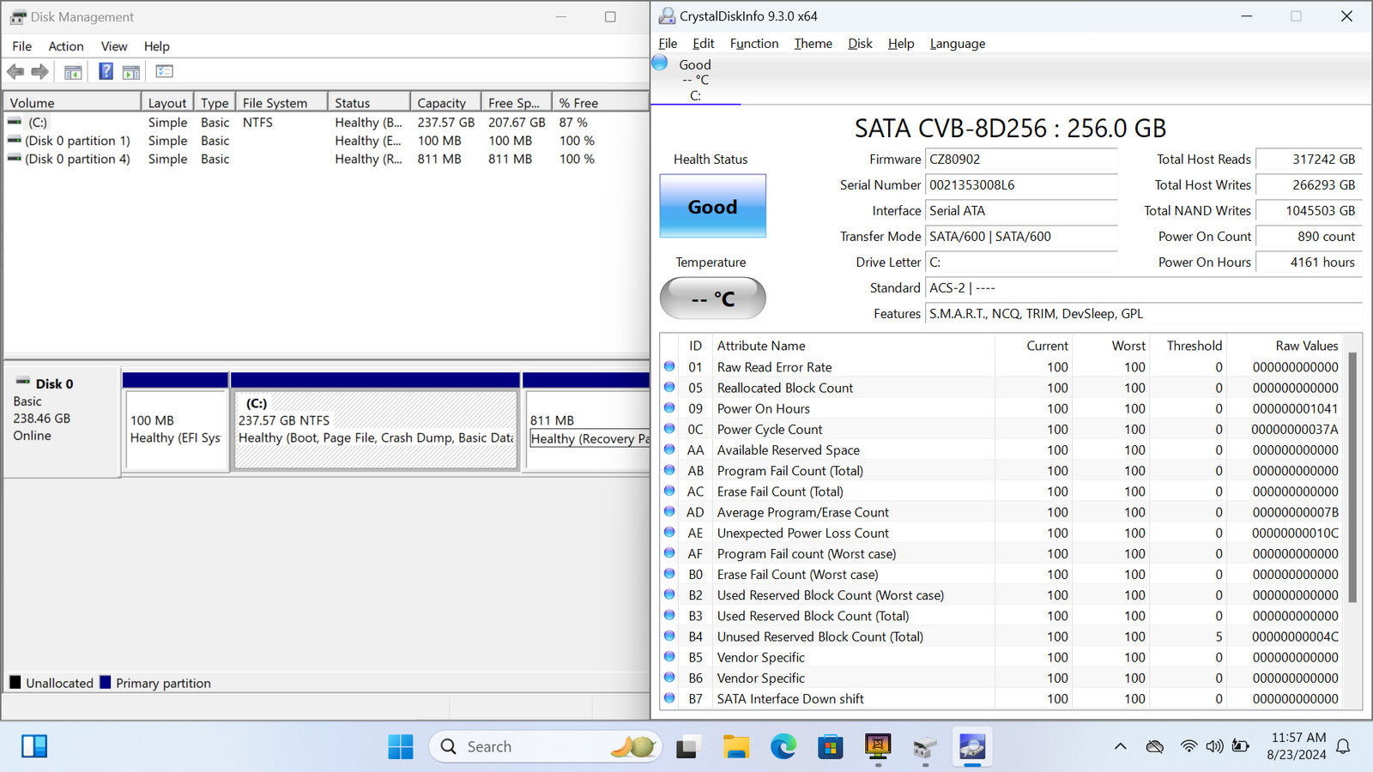This screenshot has width=1373, height=772.
Task: Select the 237.57 GB NTFS C: partition block
Action: pyautogui.click(x=376, y=429)
